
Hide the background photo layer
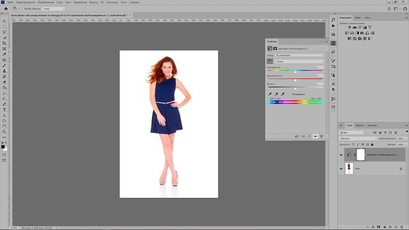tap(341, 169)
